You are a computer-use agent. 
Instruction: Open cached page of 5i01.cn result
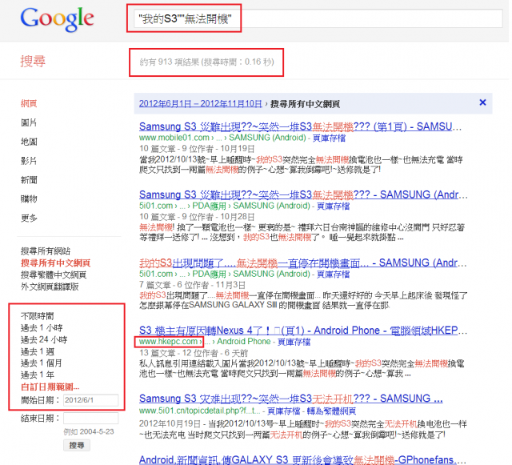coord(283,411)
